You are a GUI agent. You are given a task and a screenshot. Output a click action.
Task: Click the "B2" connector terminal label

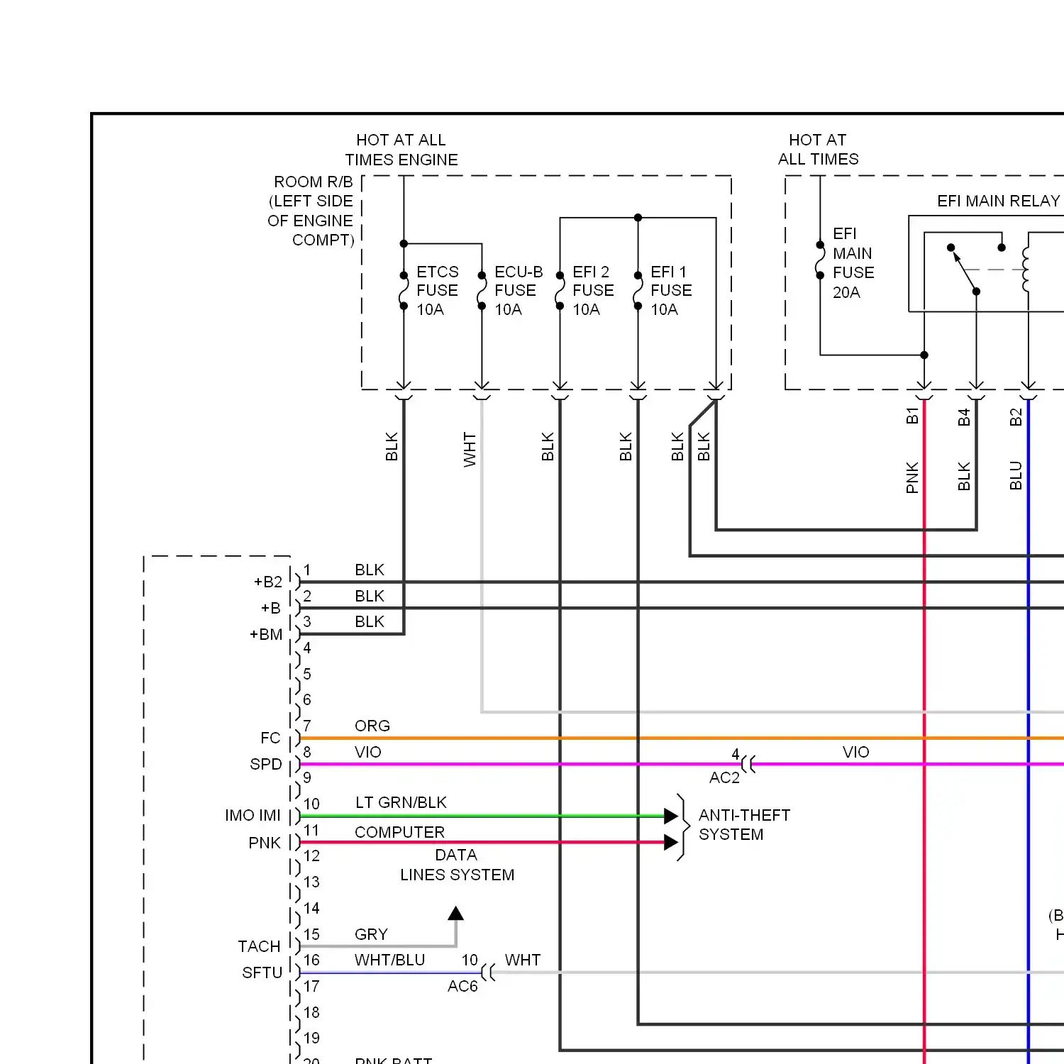(x=1016, y=417)
